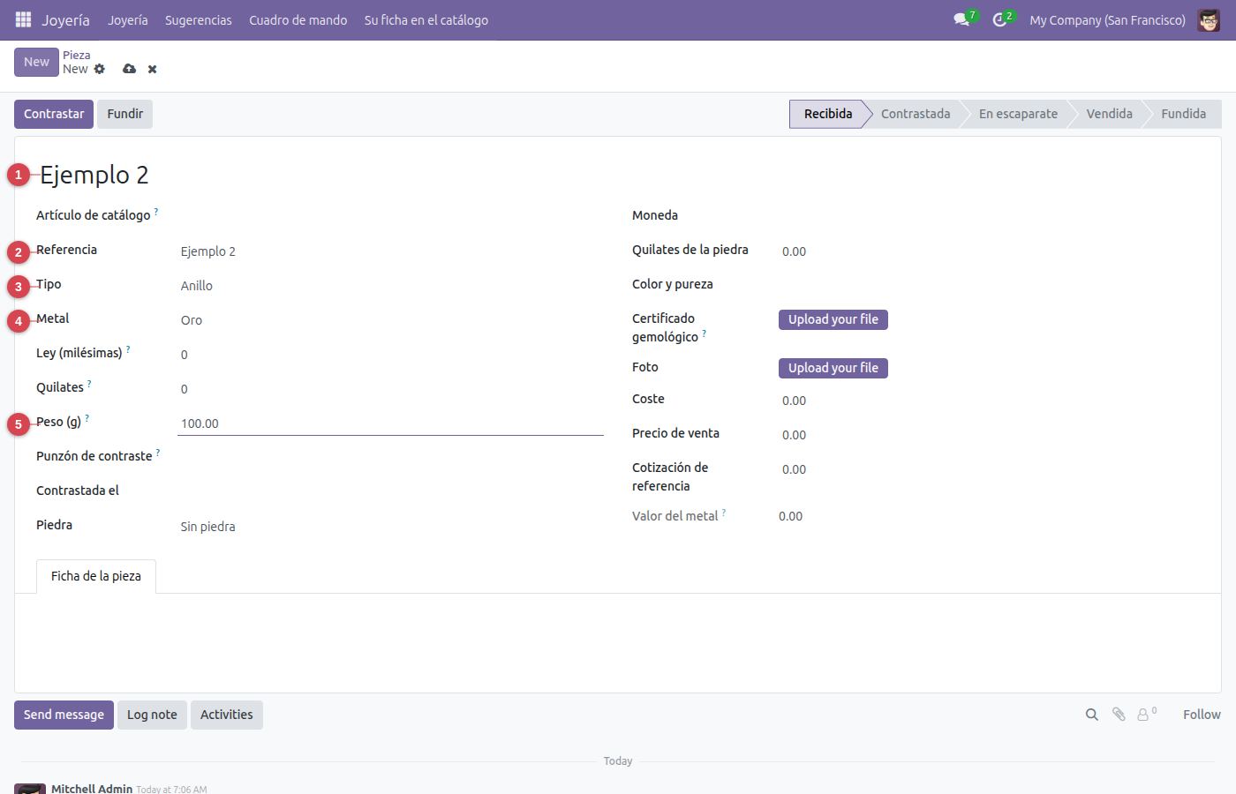Set status to Recibida

(828, 114)
